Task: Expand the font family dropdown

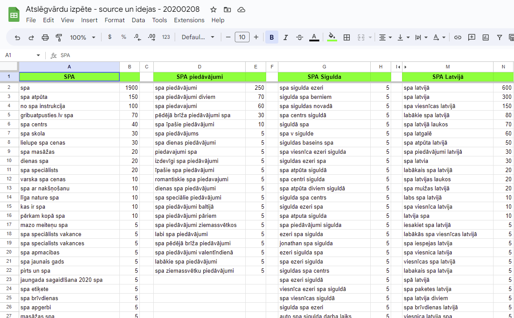Action: tap(198, 37)
